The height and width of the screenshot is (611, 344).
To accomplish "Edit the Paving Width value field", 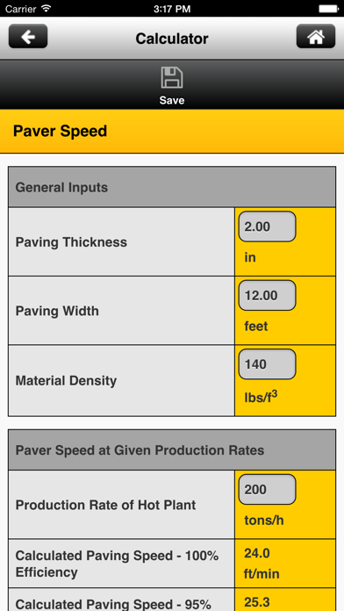I will (268, 295).
